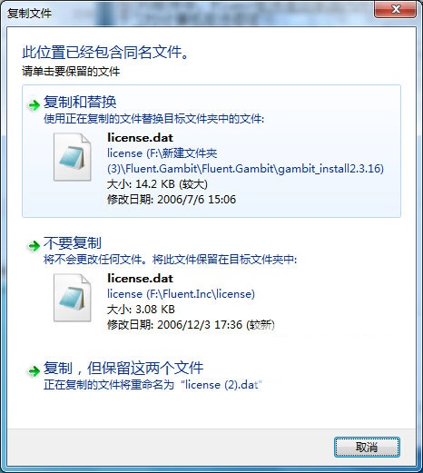
Task: Click the green arrow beside 不要复制
Action: [x=34, y=246]
